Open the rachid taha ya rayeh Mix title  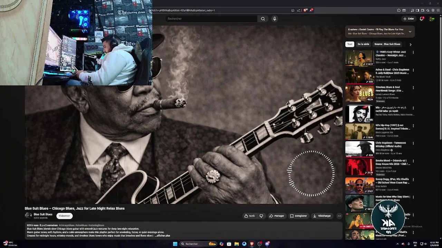(x=391, y=109)
